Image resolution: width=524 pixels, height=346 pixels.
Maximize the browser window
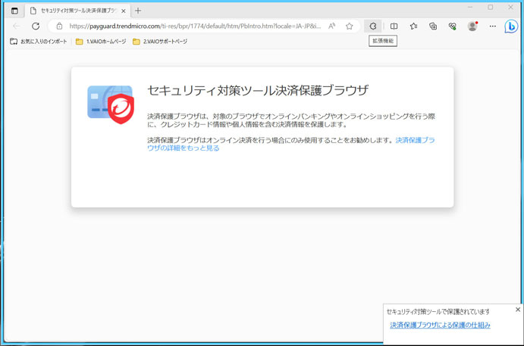[x=490, y=7]
